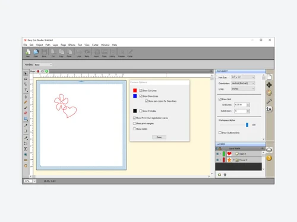The width and height of the screenshot is (297, 222).
Task: Click the red Cut Lines color swatch
Action: point(135,91)
